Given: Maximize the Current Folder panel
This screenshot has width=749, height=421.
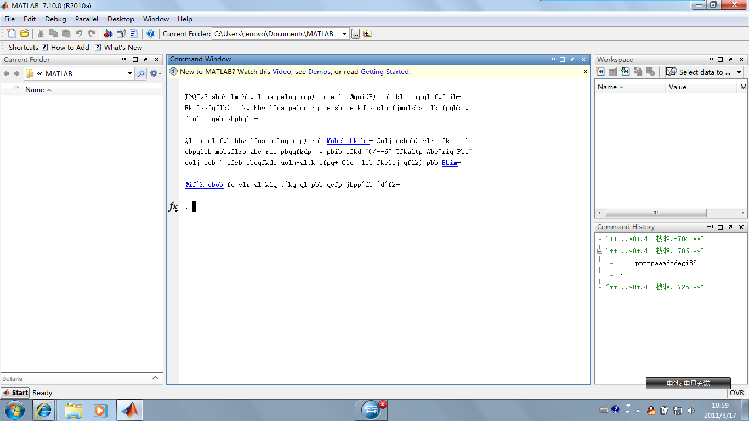Looking at the screenshot, I should coord(135,59).
